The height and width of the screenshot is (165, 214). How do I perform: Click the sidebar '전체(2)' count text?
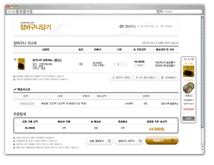click(188, 96)
